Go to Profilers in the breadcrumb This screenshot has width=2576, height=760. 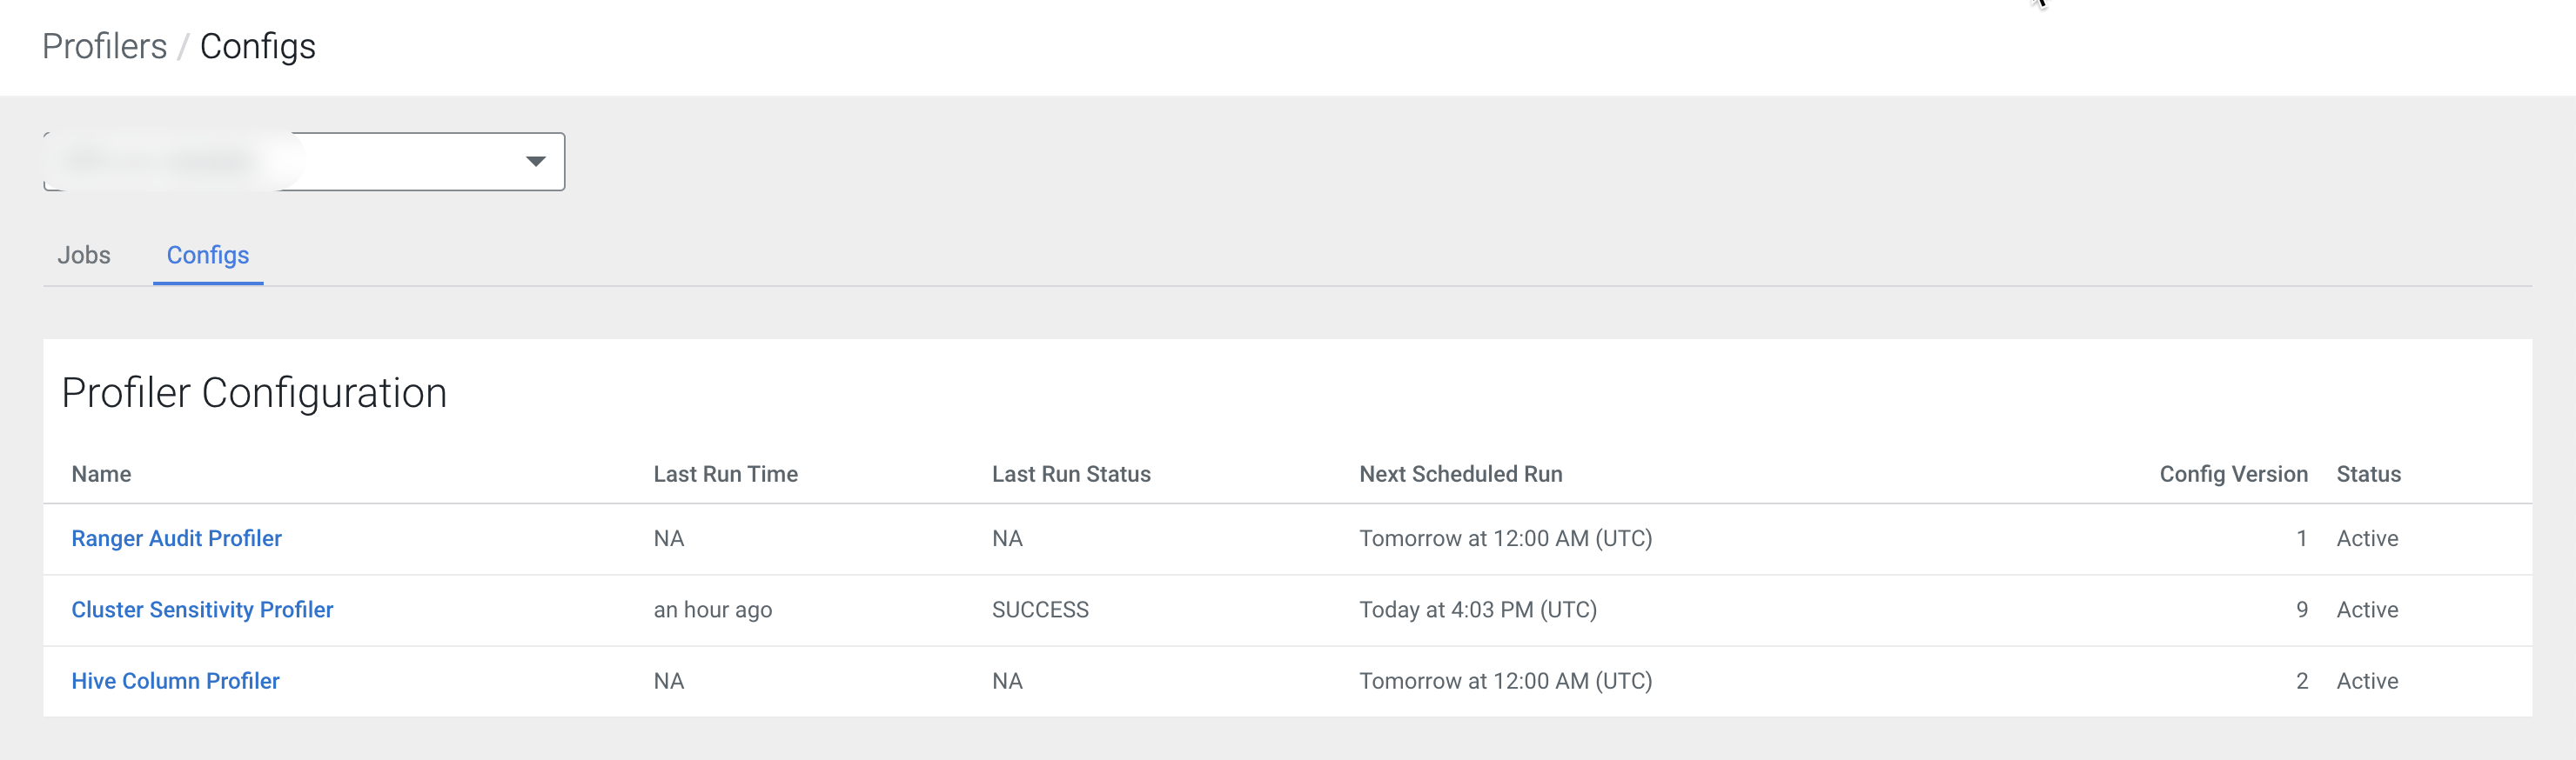point(104,47)
